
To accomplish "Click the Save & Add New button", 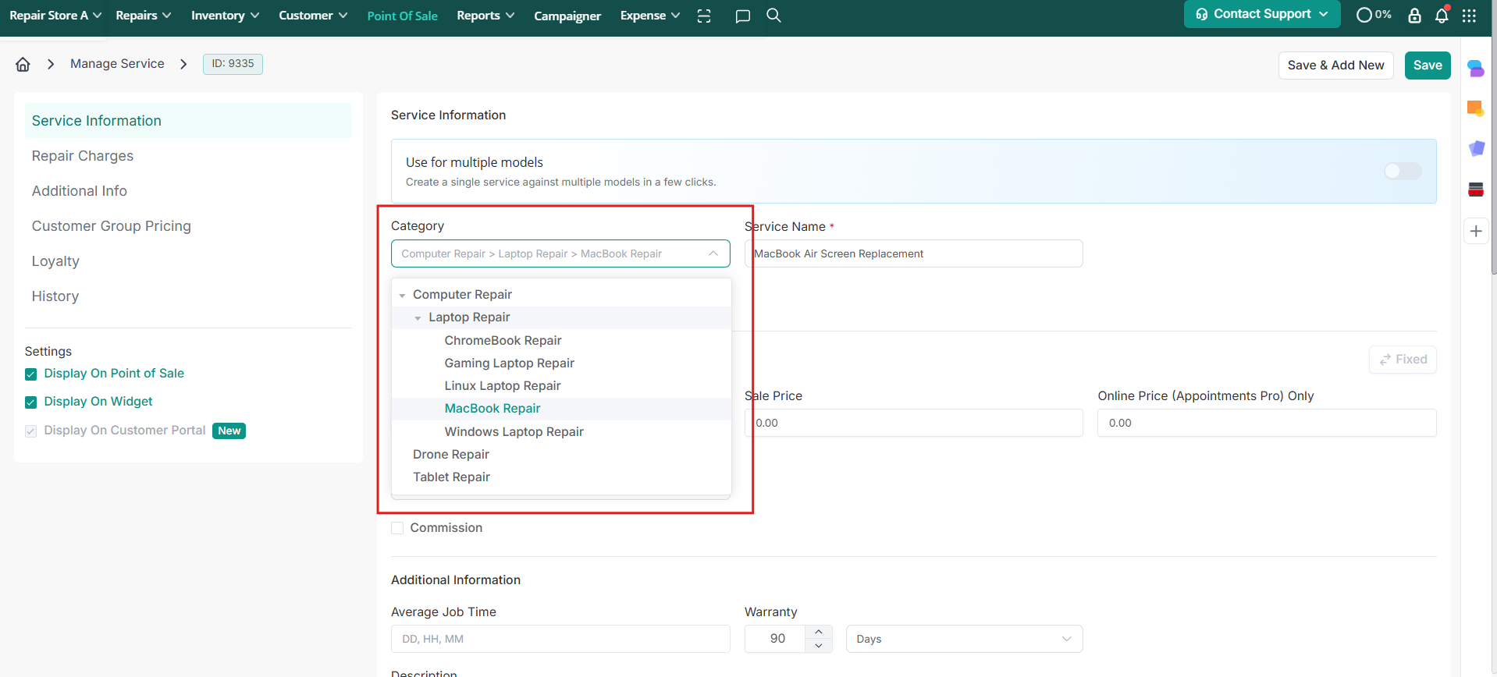I will pyautogui.click(x=1335, y=66).
